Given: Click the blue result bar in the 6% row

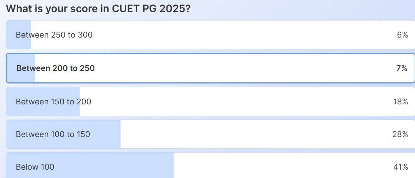Looking at the screenshot, I should (11, 35).
